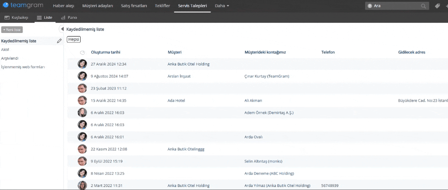Open the search help question mark icon
Viewport: 448px width, 190px height.
pyautogui.click(x=370, y=6)
